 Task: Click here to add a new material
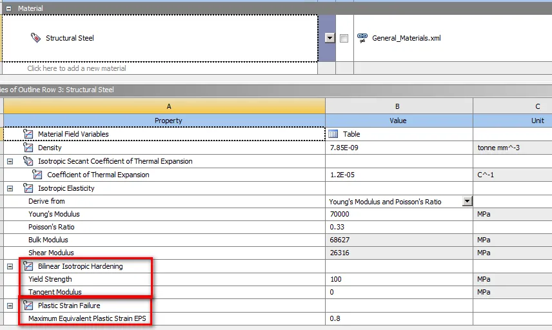(x=77, y=68)
